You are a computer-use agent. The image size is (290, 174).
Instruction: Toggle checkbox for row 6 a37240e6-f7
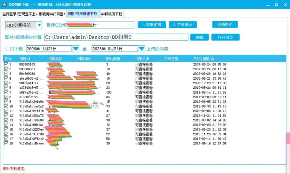pyautogui.click(x=6, y=87)
